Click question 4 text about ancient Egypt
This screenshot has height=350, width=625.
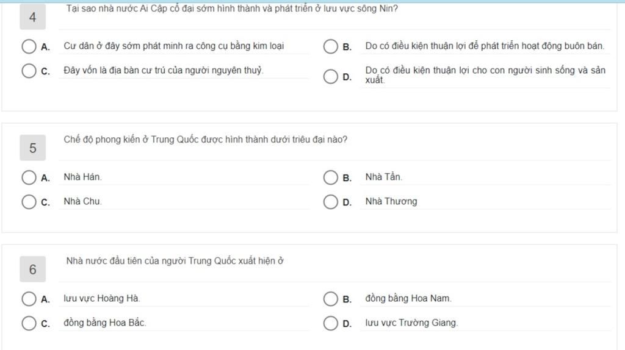click(x=232, y=9)
